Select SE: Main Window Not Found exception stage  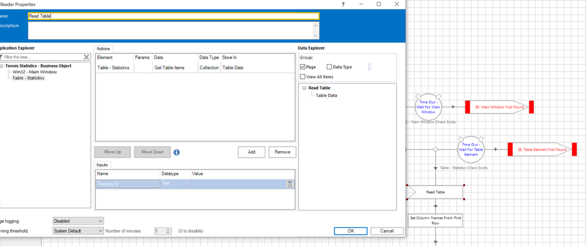pyautogui.click(x=498, y=107)
